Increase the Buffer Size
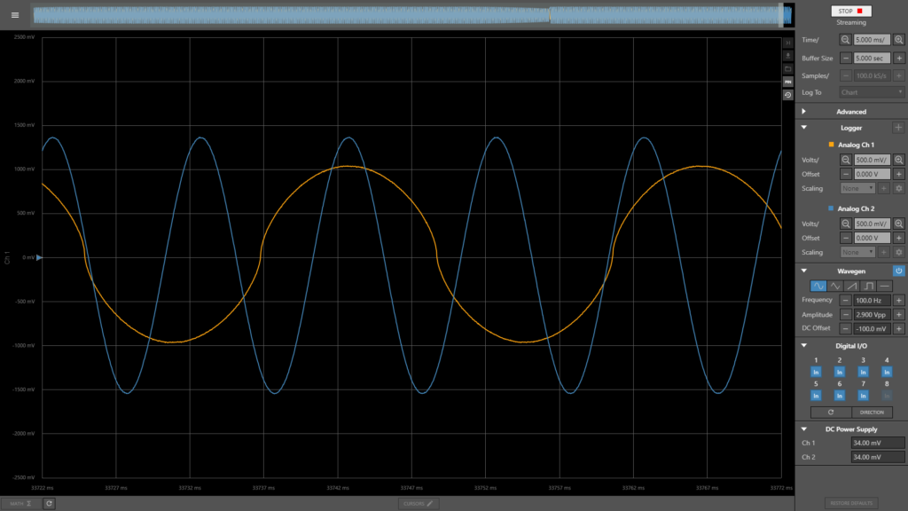Screen dimensions: 908x511 (899, 58)
